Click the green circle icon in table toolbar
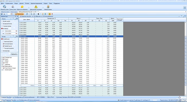Image resolution: width=187 pixels, height=102 pixels. pos(50,14)
